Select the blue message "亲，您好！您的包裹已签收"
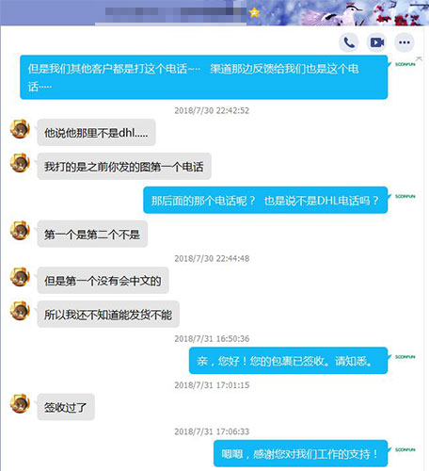Screen dimensions: 429x471 click(x=288, y=361)
